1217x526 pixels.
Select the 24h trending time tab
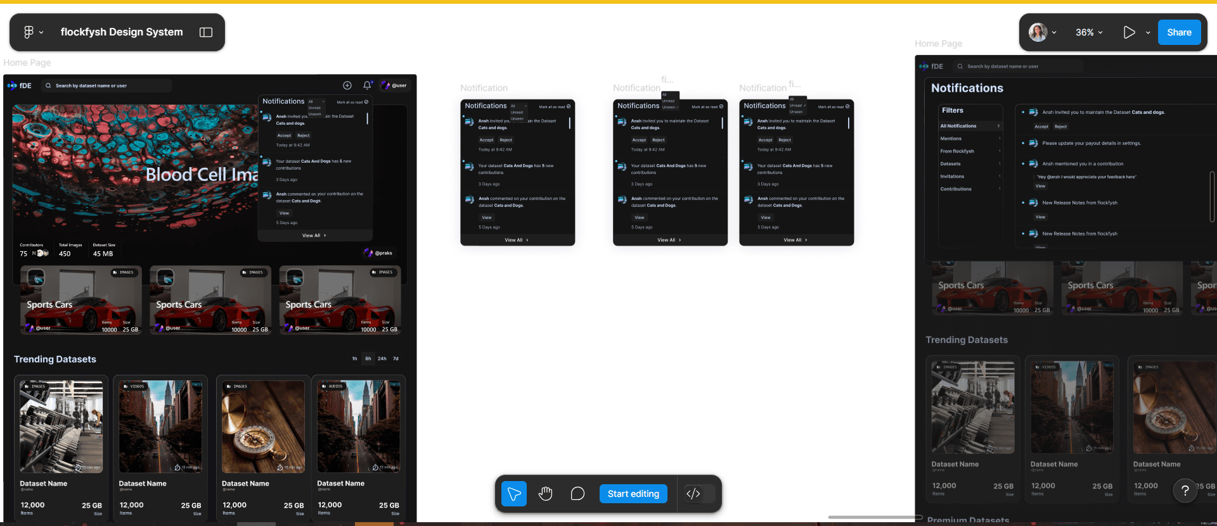click(382, 359)
